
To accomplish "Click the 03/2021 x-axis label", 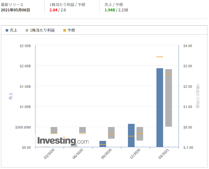I will point(164,154).
